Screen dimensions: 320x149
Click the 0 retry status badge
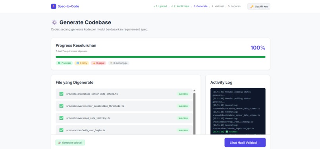pyautogui.click(x=82, y=63)
